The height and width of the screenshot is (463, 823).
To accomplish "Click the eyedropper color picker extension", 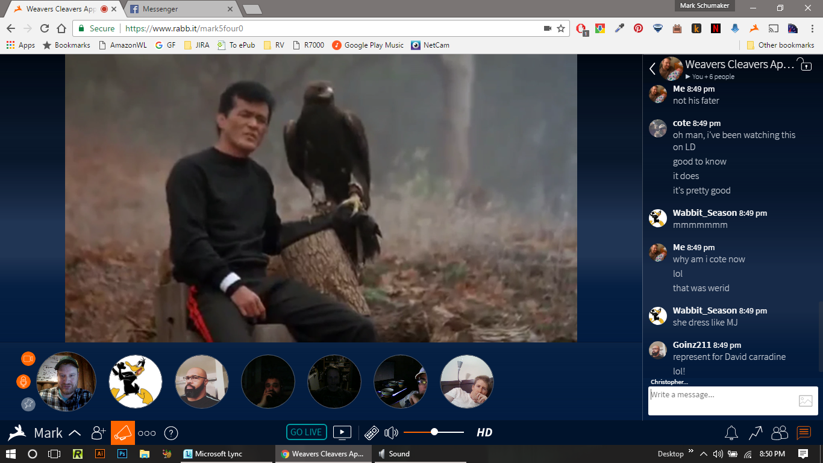I will [x=619, y=28].
